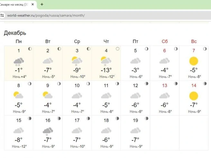Click the cloud icon for December 11
Viewport: 211px width, 158px height.
tap(106, 95)
